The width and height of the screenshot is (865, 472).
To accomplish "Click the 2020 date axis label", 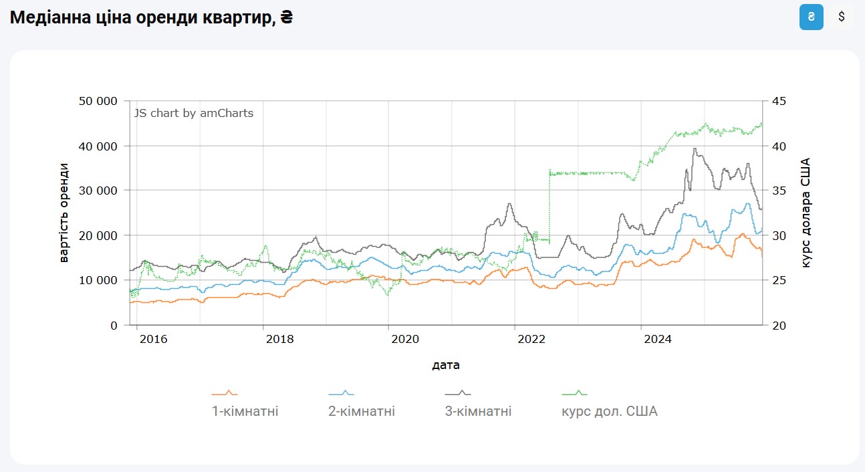I will pos(405,339).
